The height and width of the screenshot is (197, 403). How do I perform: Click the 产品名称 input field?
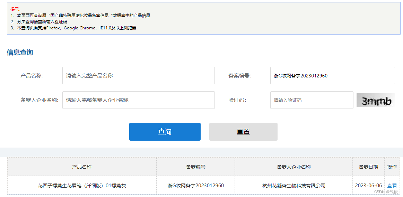coord(139,75)
